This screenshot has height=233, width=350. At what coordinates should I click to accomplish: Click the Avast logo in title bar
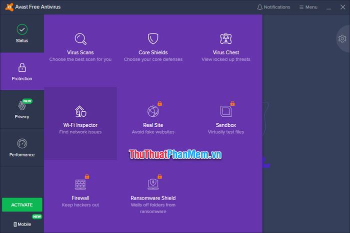pyautogui.click(x=9, y=7)
